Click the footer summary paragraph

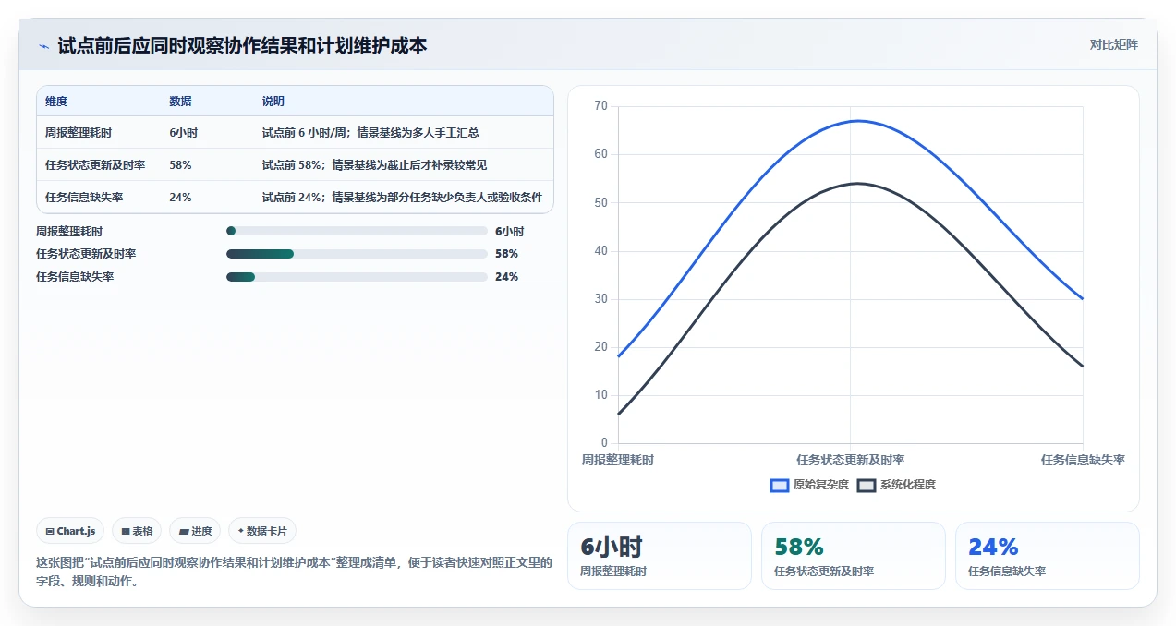294,572
